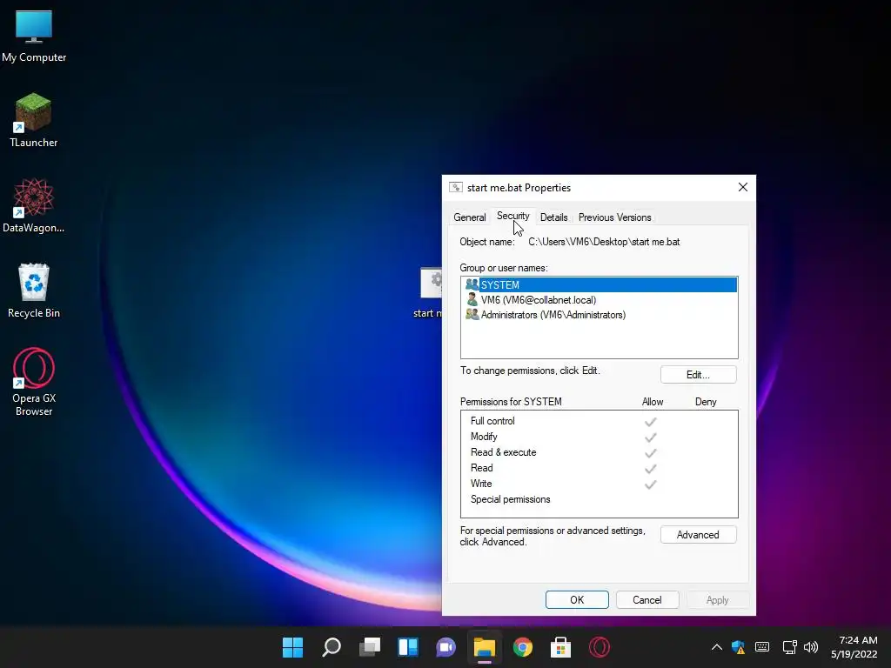891x668 pixels.
Task: Open the Windows Start menu
Action: pos(293,647)
